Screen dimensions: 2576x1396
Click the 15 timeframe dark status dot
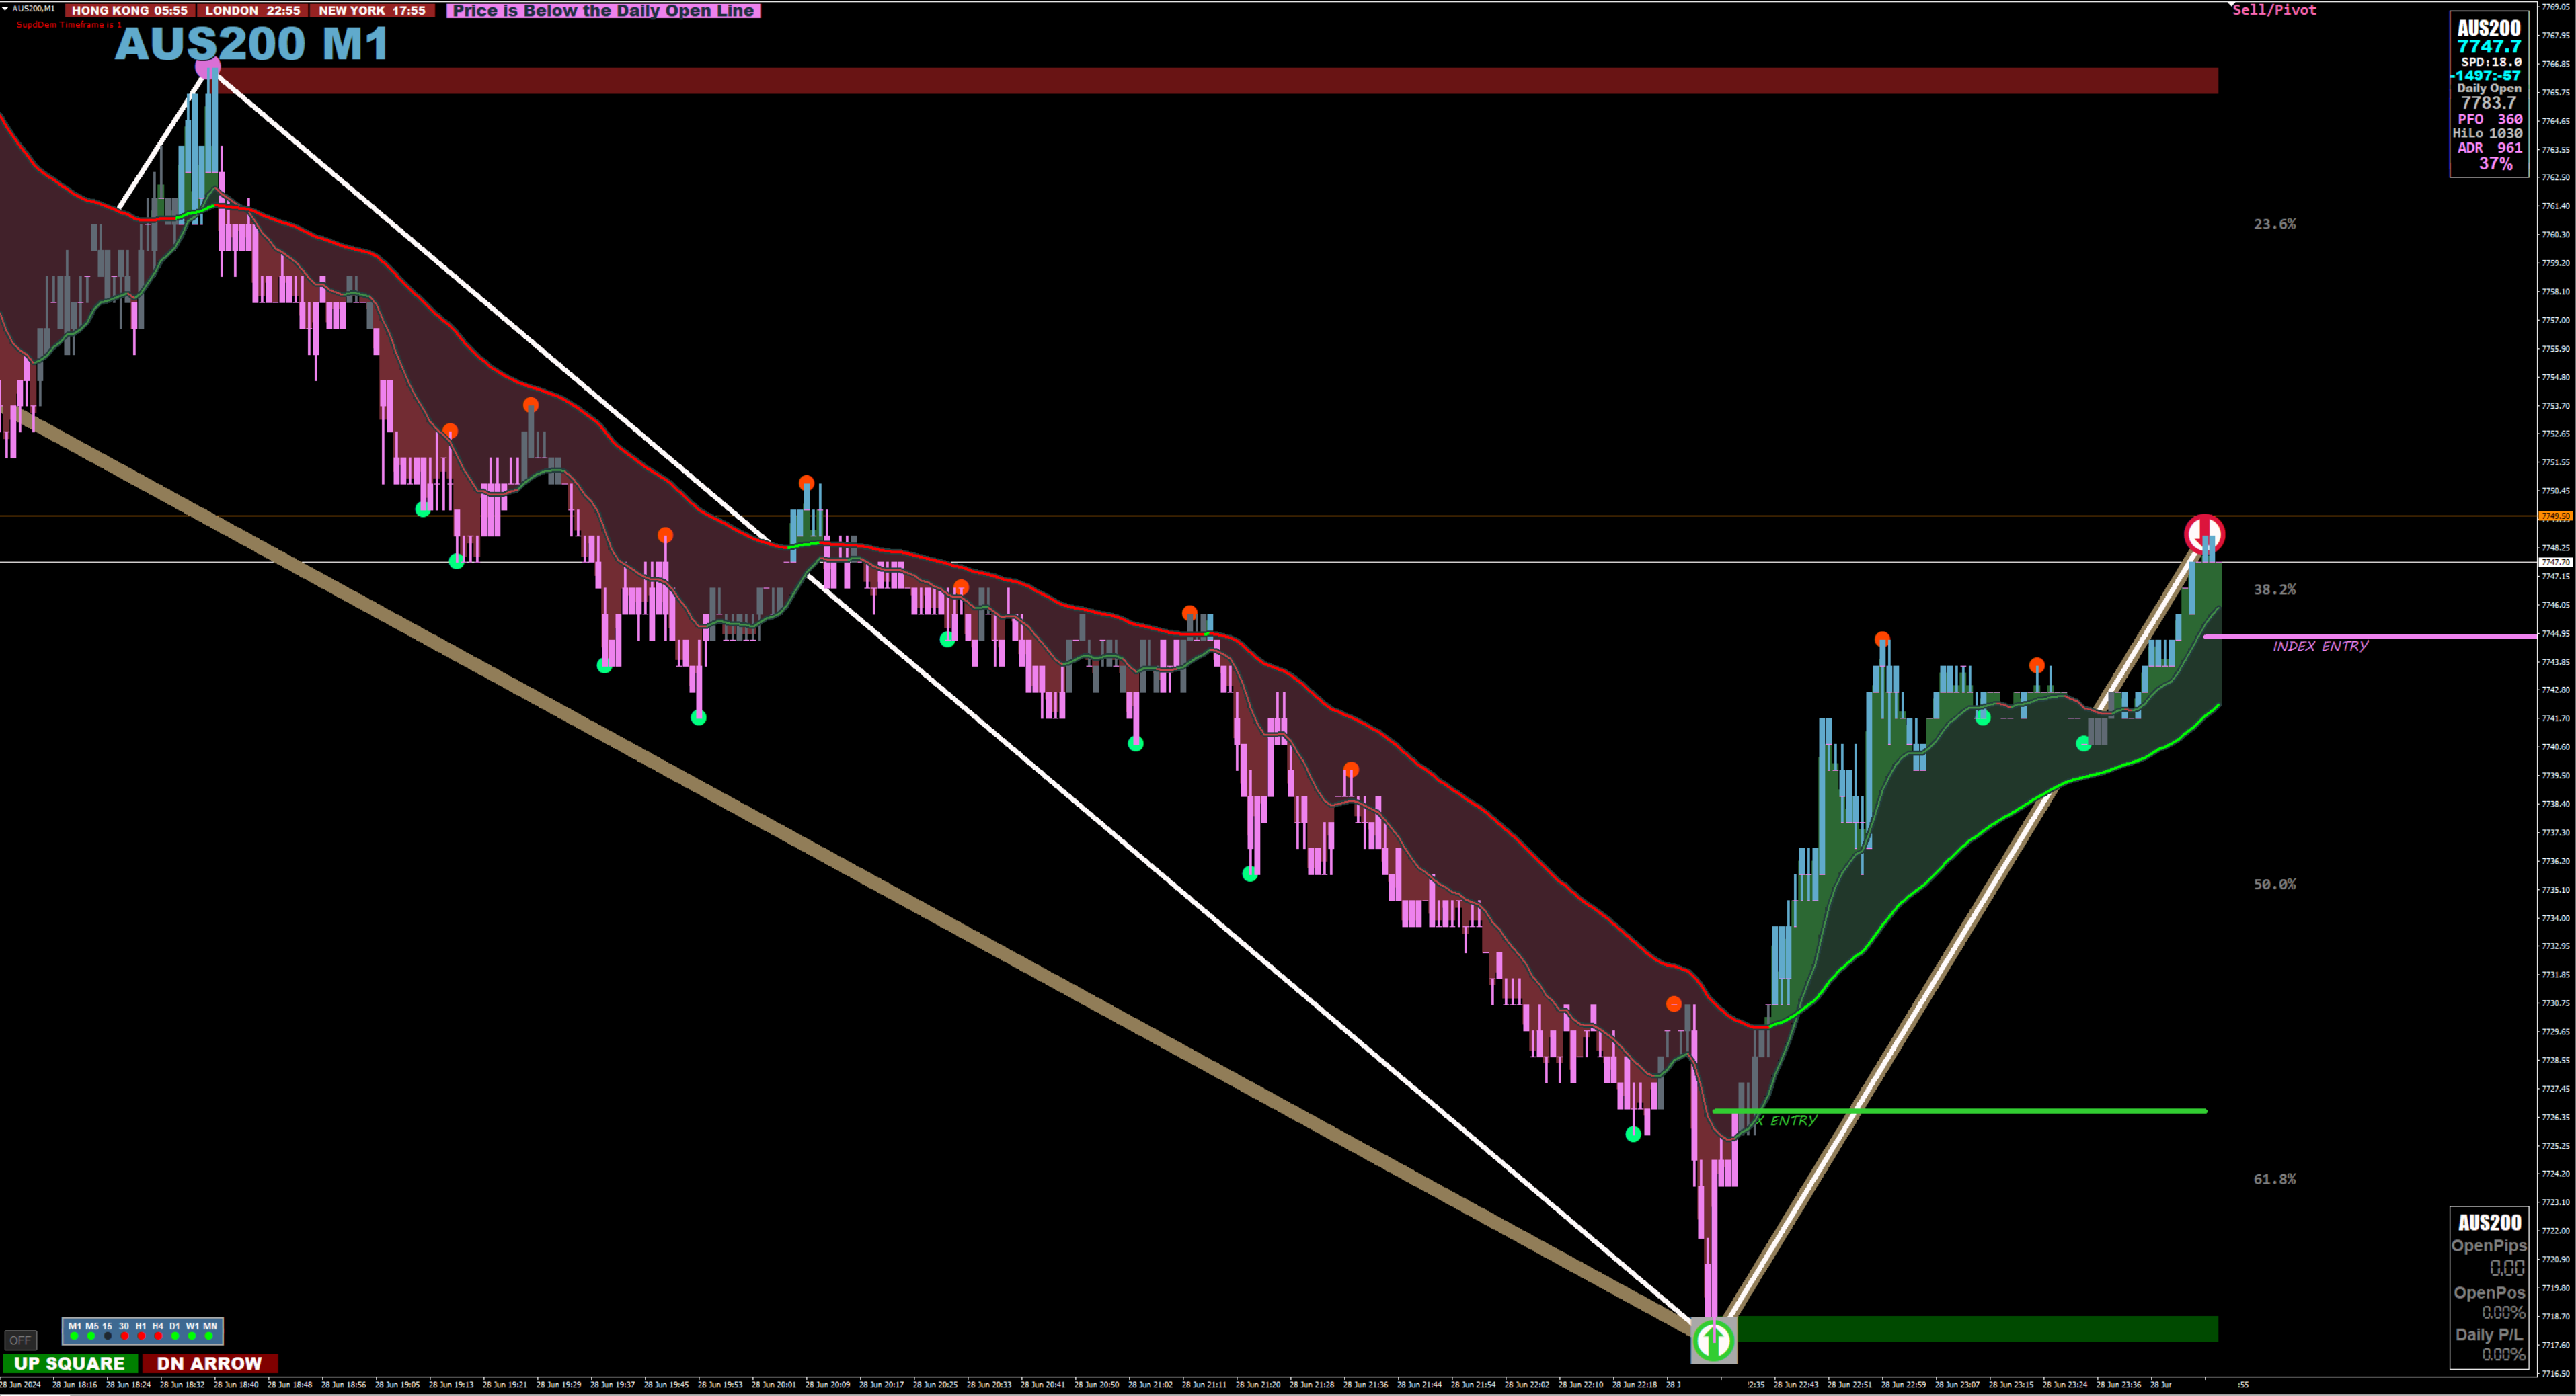[x=108, y=1336]
